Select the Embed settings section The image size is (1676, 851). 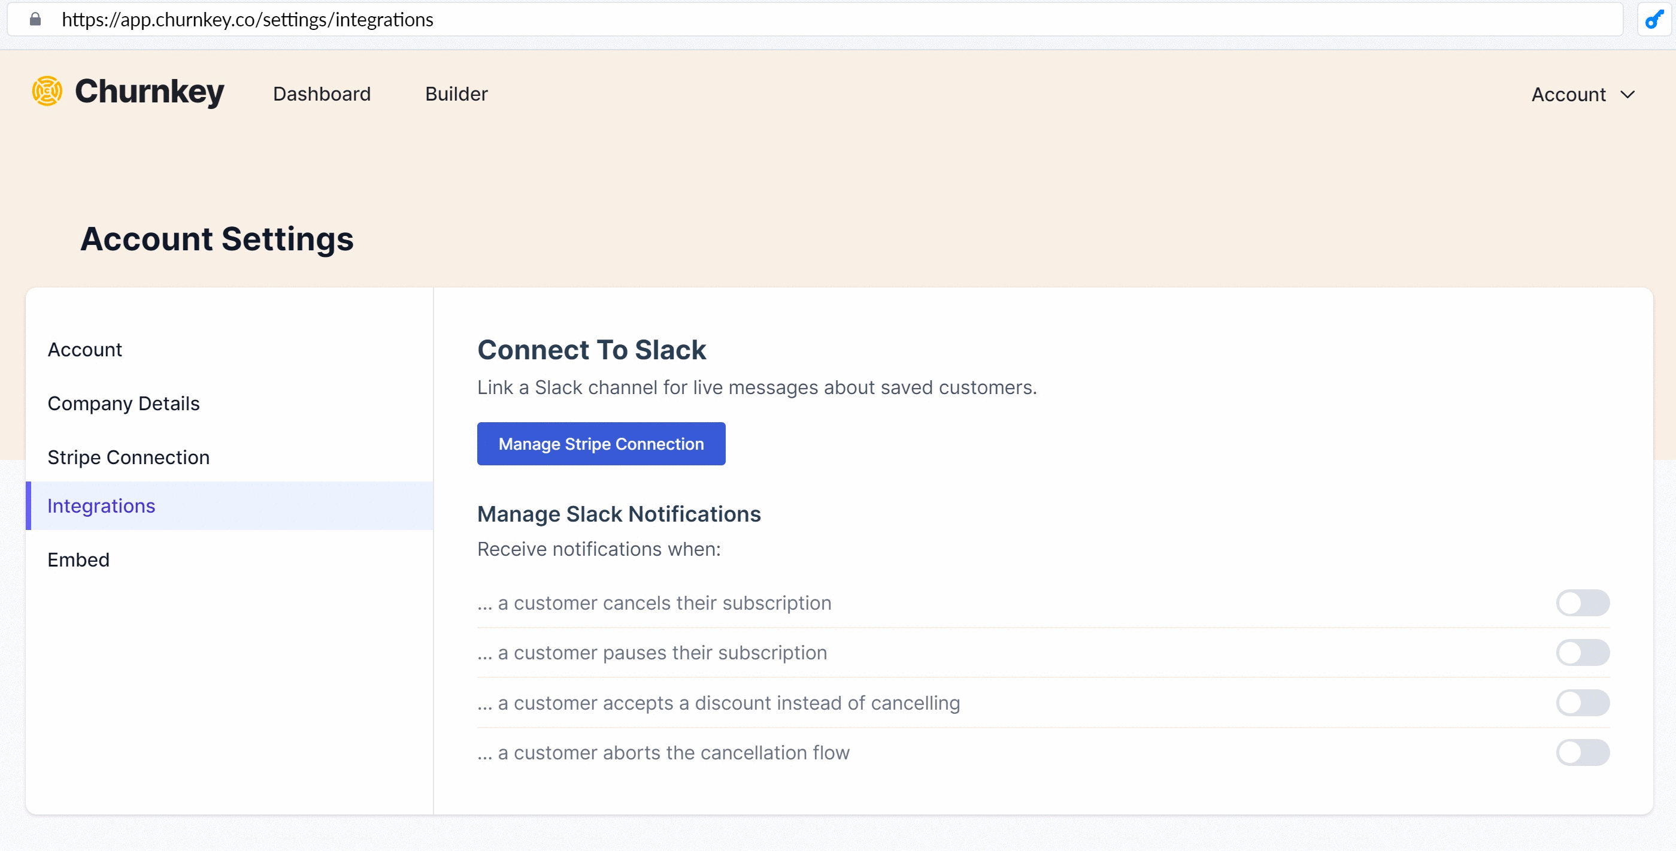(x=78, y=560)
